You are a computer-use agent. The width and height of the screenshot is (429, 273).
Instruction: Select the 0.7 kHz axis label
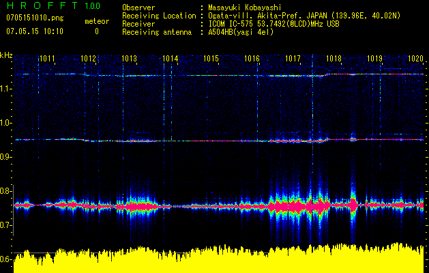[x=6, y=225]
